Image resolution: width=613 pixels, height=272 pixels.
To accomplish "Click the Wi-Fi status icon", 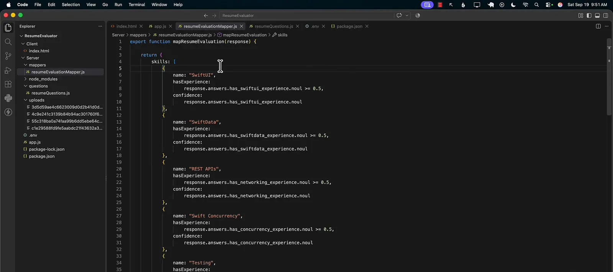I will point(525,5).
